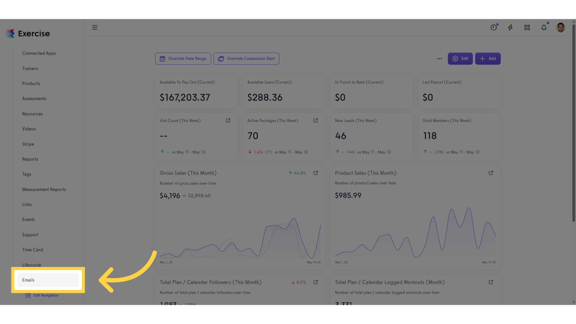Toggle the hamburger sidebar menu
This screenshot has width=576, height=324.
95,27
